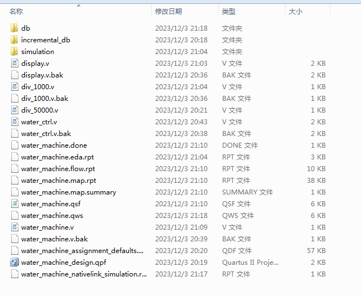The width and height of the screenshot is (361, 296).
Task: Click the 57 KB size value
Action: tap(316, 251)
